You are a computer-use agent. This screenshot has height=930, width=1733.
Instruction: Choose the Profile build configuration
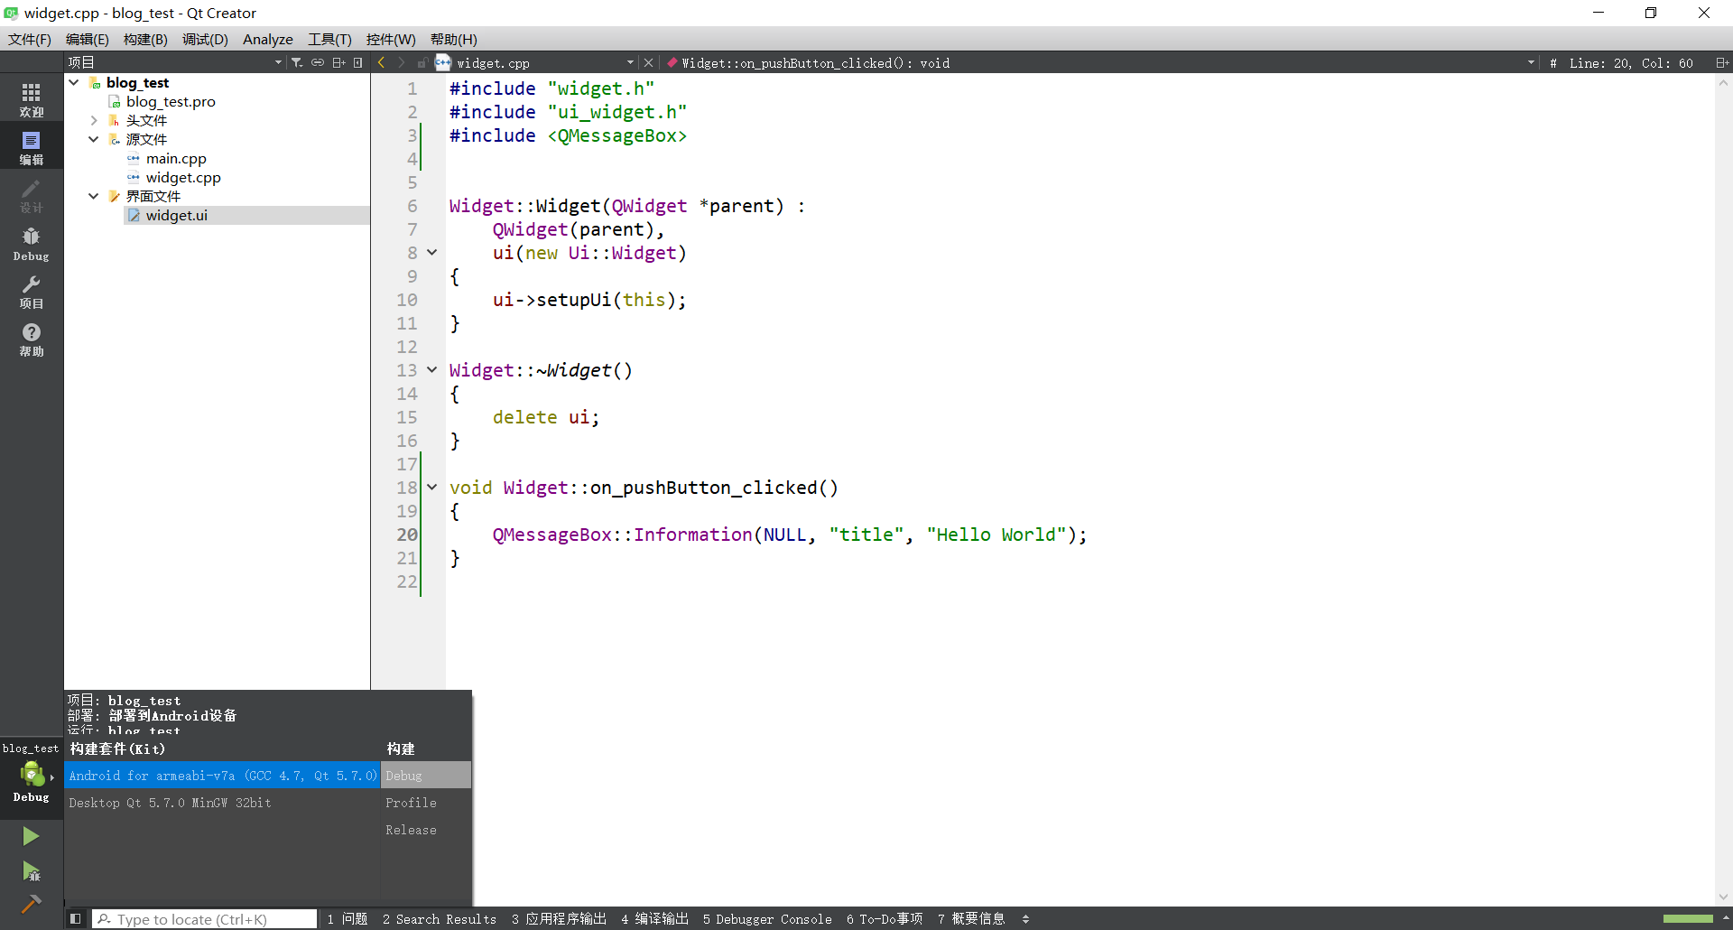(426, 803)
